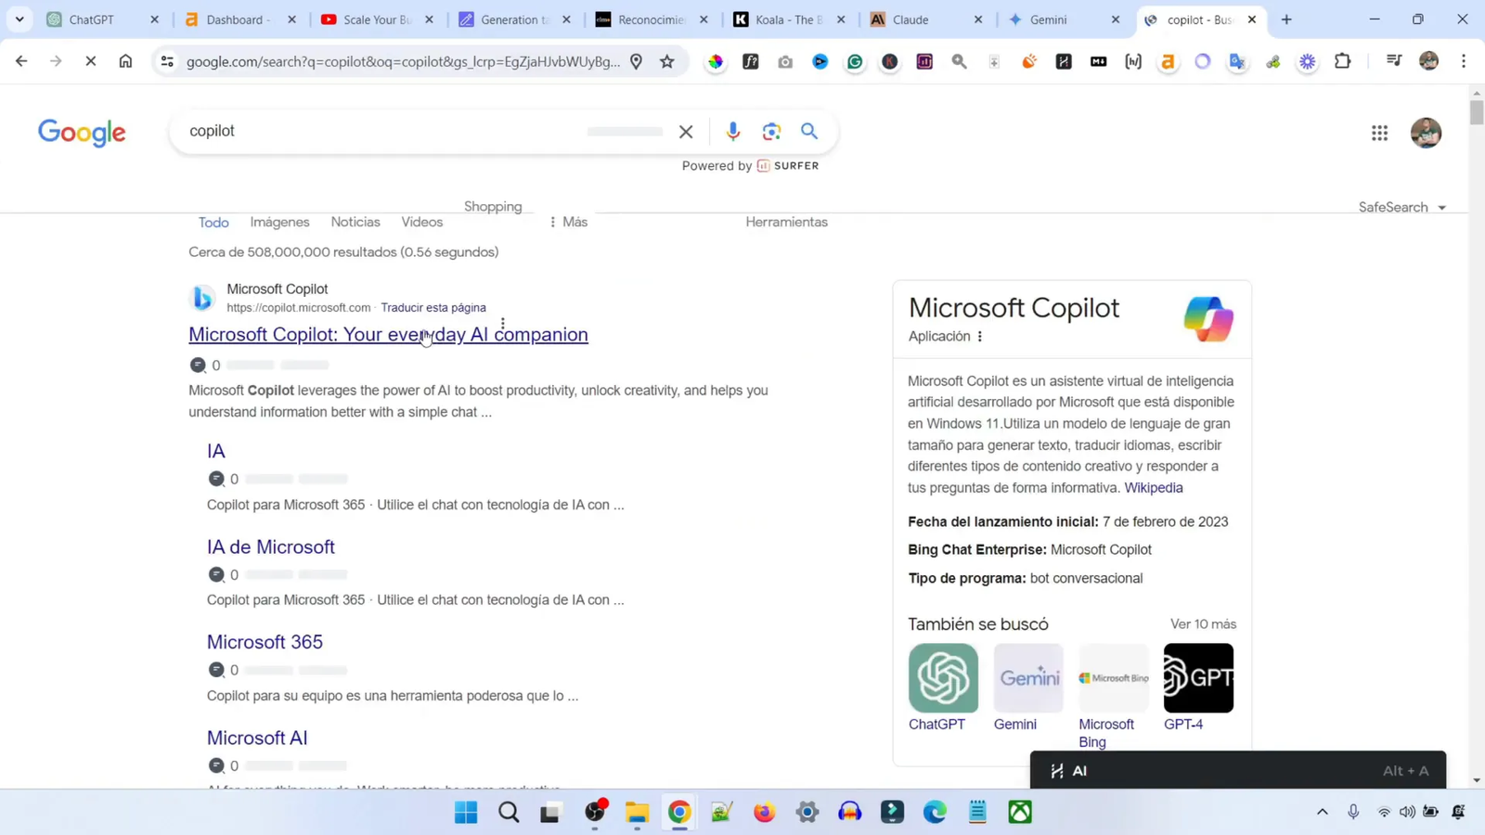Clear the search query with the X button
1485x835 pixels.
pos(685,131)
